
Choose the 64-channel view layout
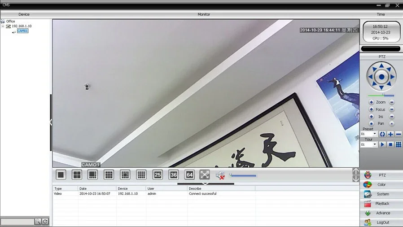[190, 175]
